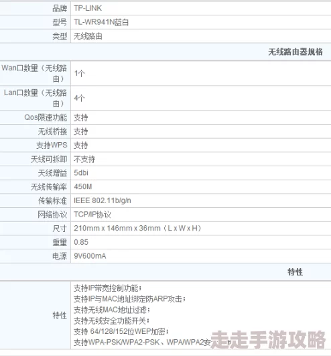Viewport: 331px width, 356px height.
Task: Select the line "支持 64/128/152位WEP加密"
Action: [x=119, y=331]
